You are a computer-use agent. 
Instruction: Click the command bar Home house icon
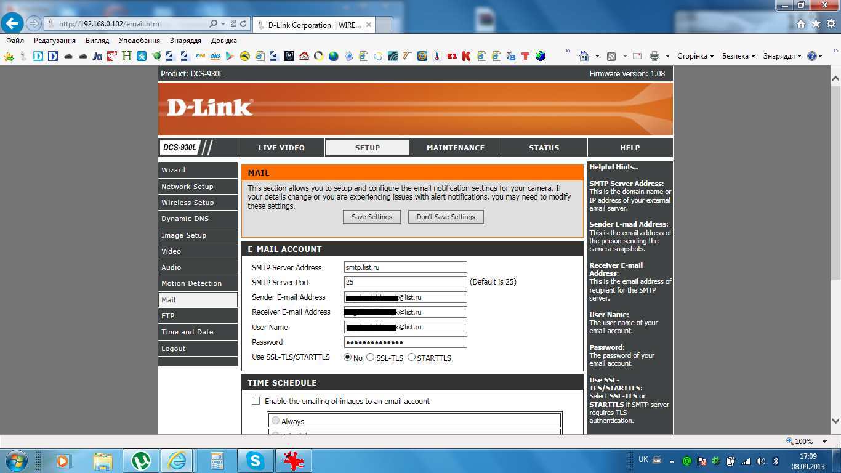coord(584,56)
